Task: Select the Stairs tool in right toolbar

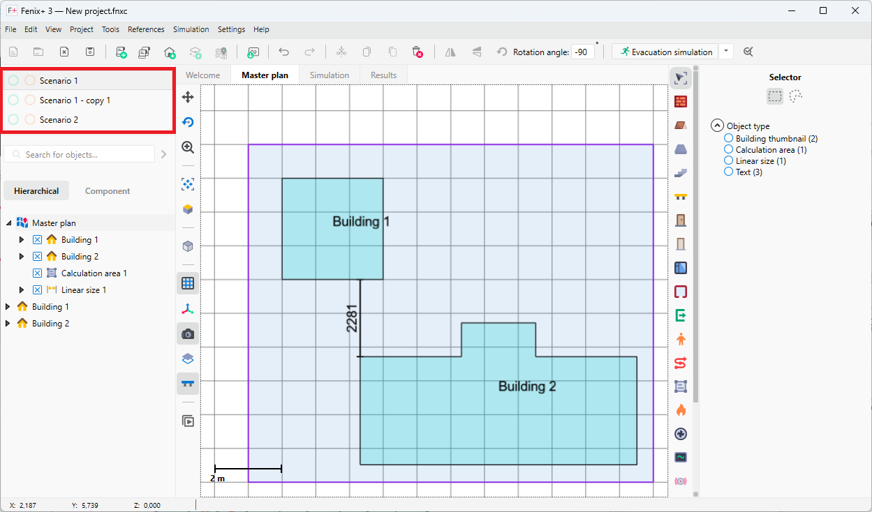Action: point(681,173)
